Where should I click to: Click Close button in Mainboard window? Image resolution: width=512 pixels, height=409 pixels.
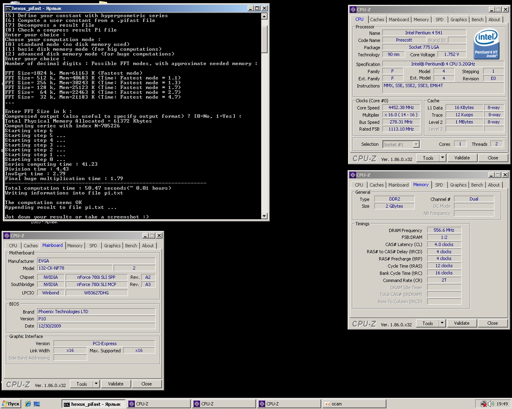tap(146, 384)
